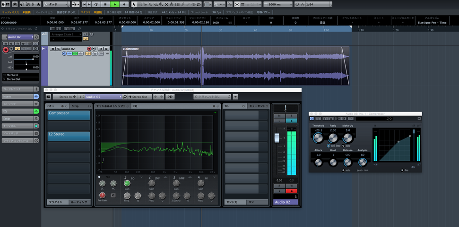Click inspector record-enable red button
The width and height of the screenshot is (459, 227).
6,50
